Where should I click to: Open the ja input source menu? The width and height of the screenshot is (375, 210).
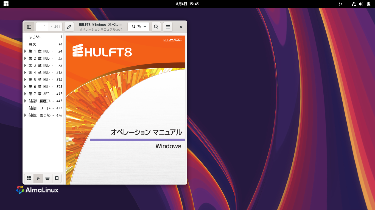(x=341, y=4)
